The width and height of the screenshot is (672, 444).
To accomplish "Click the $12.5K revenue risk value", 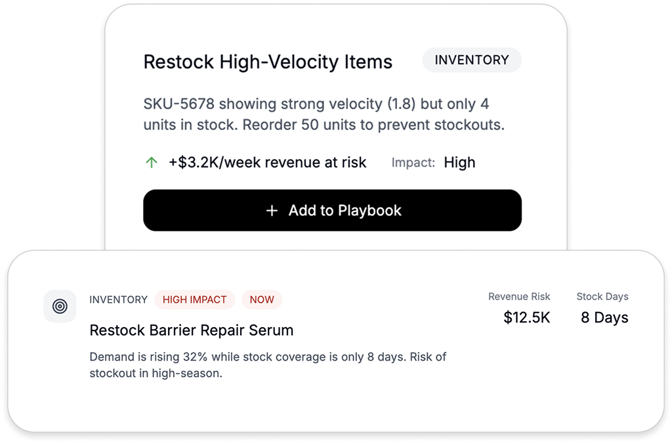I will click(x=526, y=318).
